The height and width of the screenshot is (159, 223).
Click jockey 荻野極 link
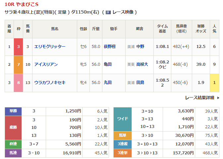click(111, 47)
